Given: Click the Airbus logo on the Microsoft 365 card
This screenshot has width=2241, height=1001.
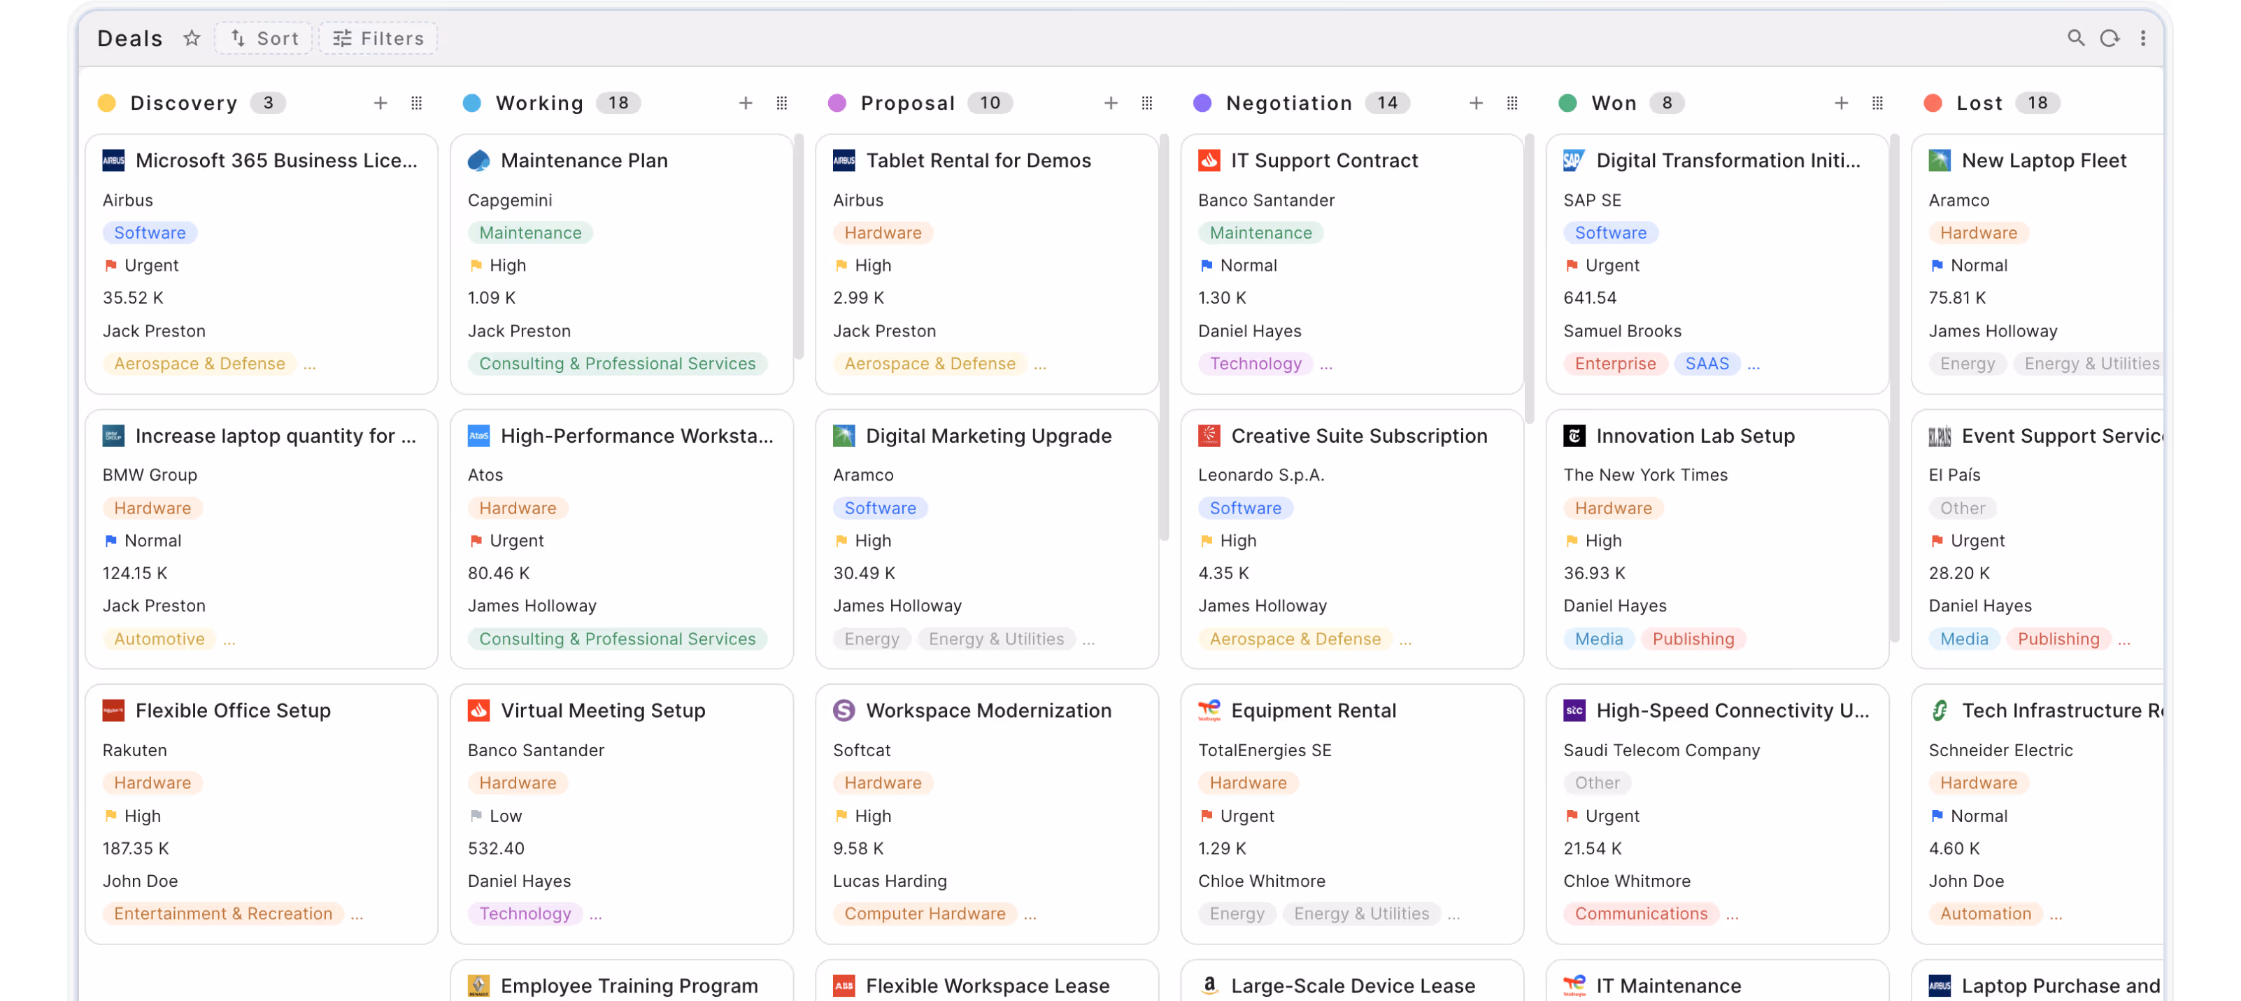Looking at the screenshot, I should pyautogui.click(x=114, y=160).
